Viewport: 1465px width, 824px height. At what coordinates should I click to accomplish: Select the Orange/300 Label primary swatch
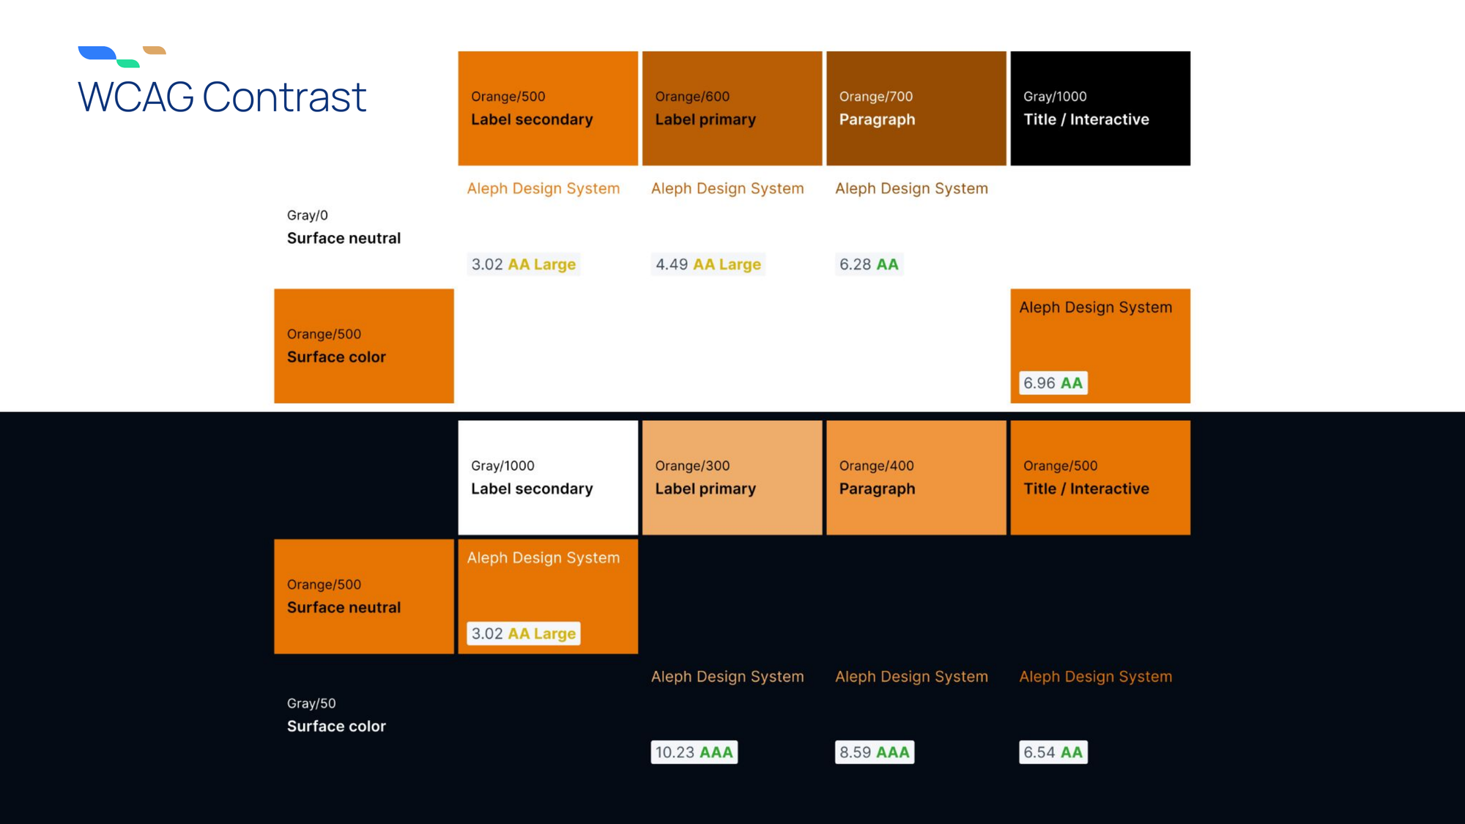click(x=732, y=478)
